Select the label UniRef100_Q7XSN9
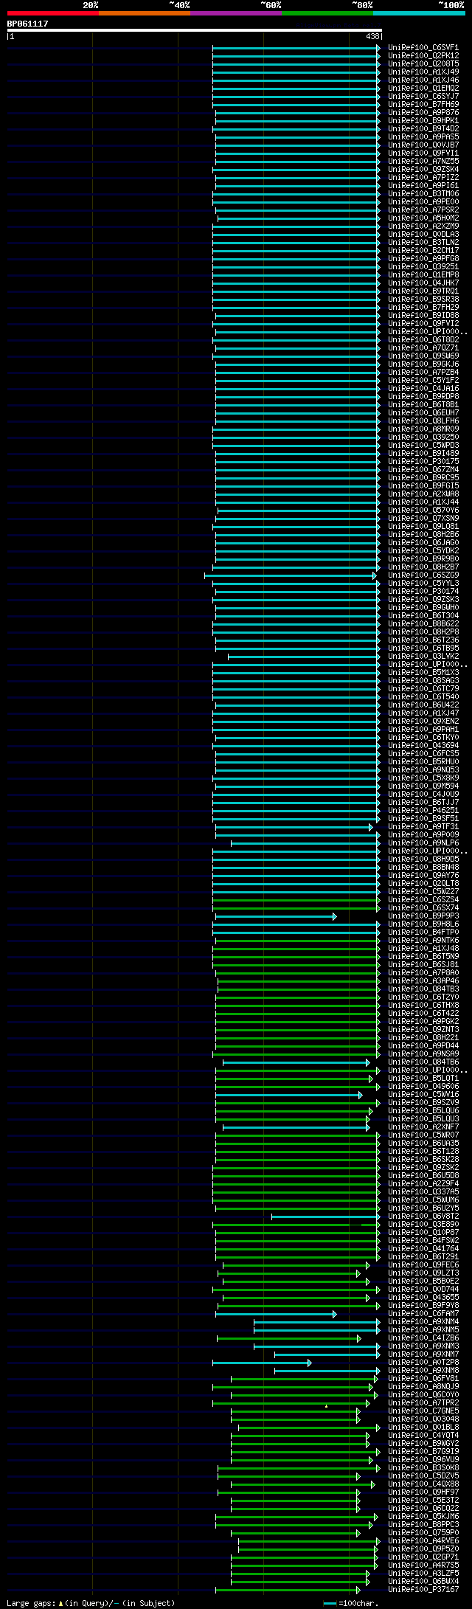The height and width of the screenshot is (1609, 472). [423, 519]
